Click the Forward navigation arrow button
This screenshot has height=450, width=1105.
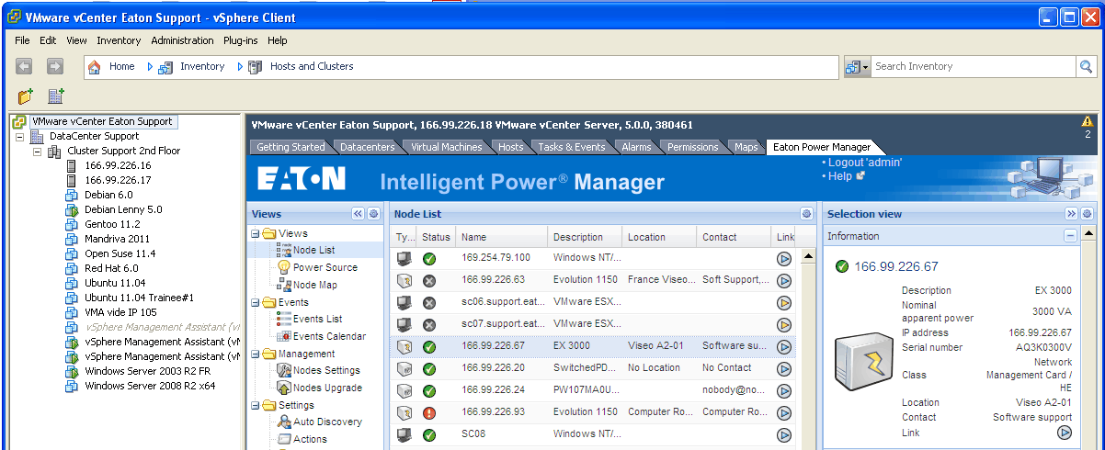coord(55,66)
